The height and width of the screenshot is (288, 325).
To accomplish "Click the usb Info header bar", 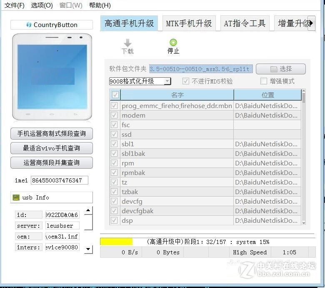I will tap(52, 197).
